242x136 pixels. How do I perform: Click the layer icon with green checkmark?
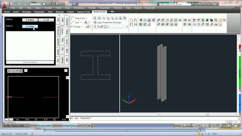point(125,18)
